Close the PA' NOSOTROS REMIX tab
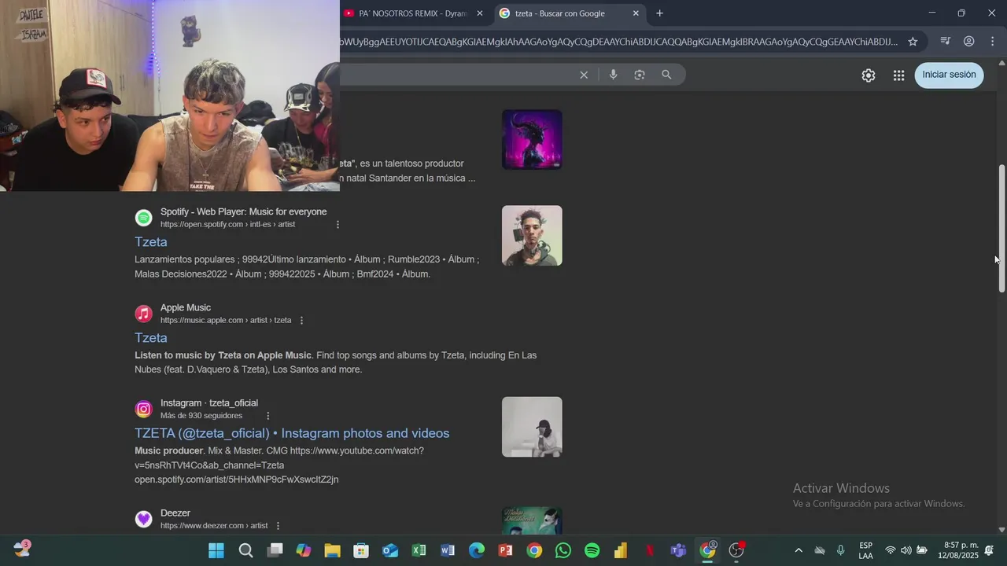Viewport: 1007px width, 566px height. click(479, 13)
